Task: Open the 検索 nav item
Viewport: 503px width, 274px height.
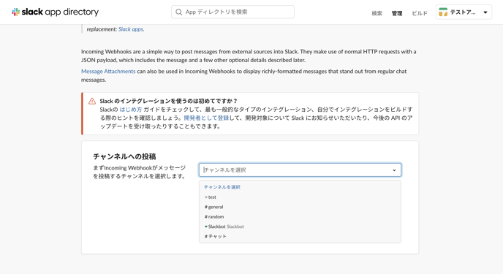Action: (x=377, y=13)
